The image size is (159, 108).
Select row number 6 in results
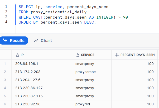click(5, 104)
